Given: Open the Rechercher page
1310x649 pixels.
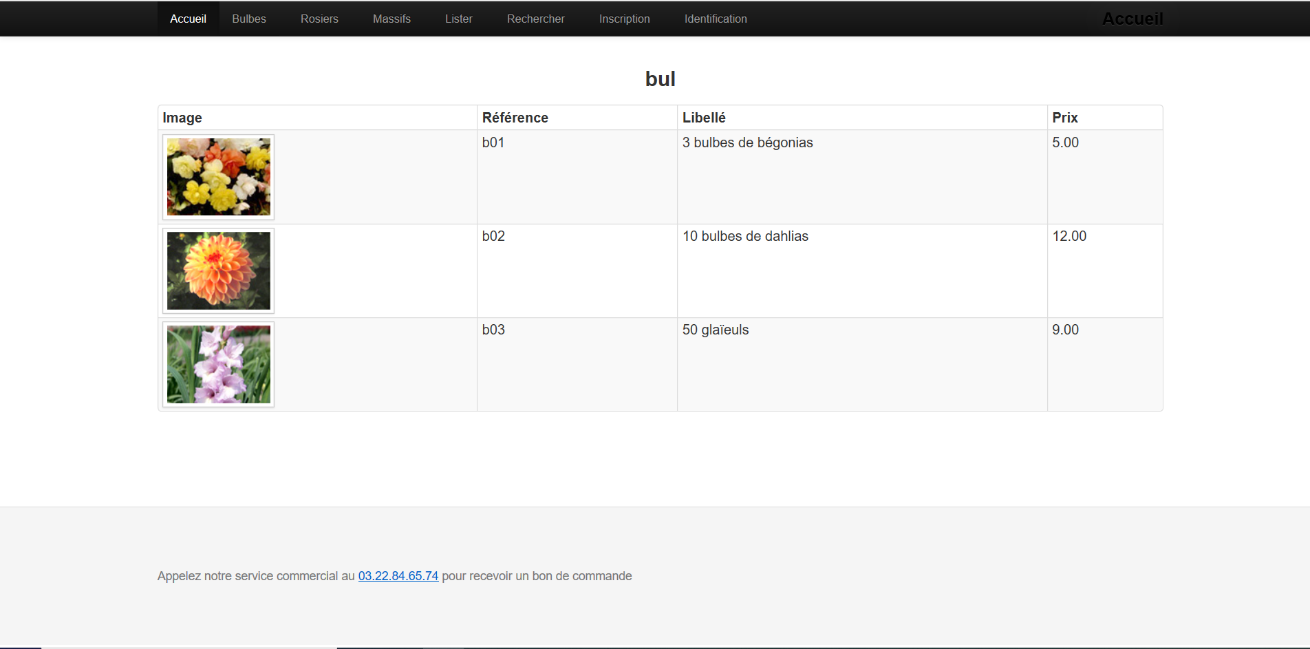Looking at the screenshot, I should click(x=535, y=19).
